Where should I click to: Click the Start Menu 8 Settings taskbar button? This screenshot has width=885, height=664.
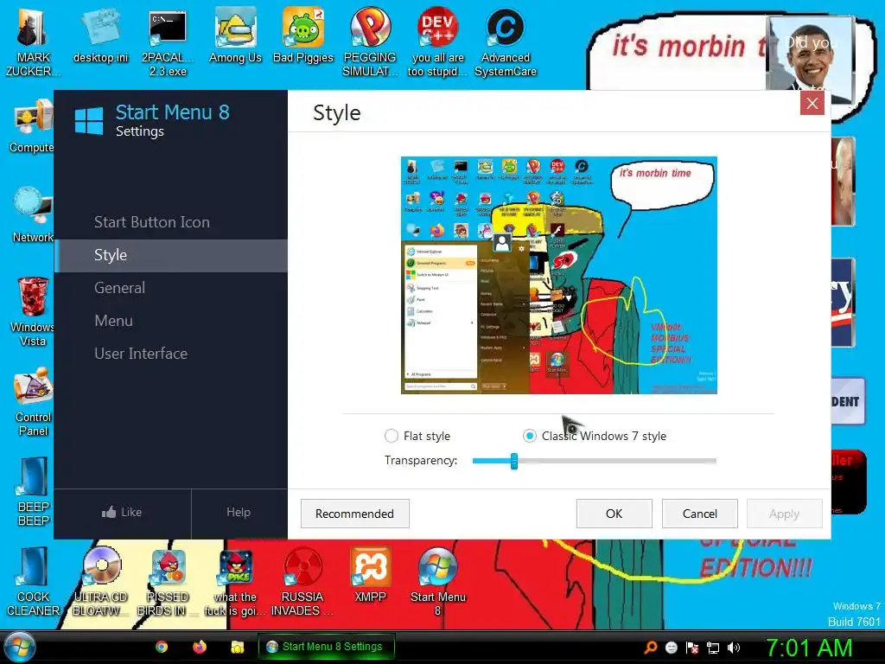(326, 647)
